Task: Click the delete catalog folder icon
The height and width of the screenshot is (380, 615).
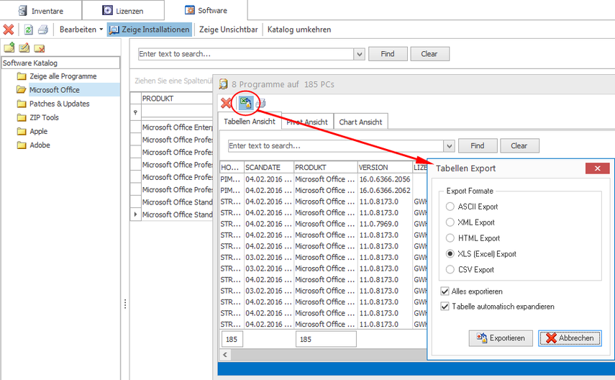Action: 40,48
